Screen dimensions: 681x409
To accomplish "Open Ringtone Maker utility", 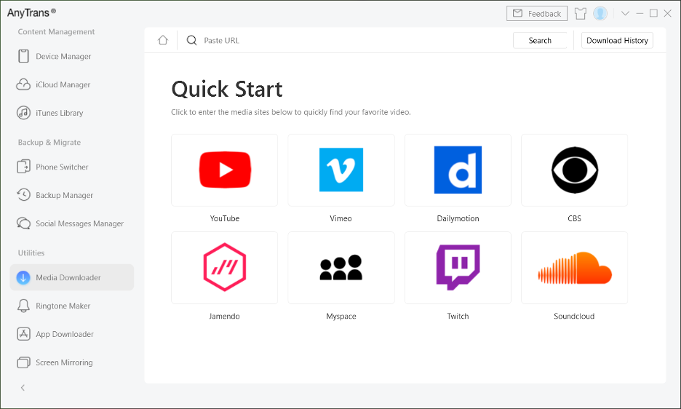I will click(71, 306).
